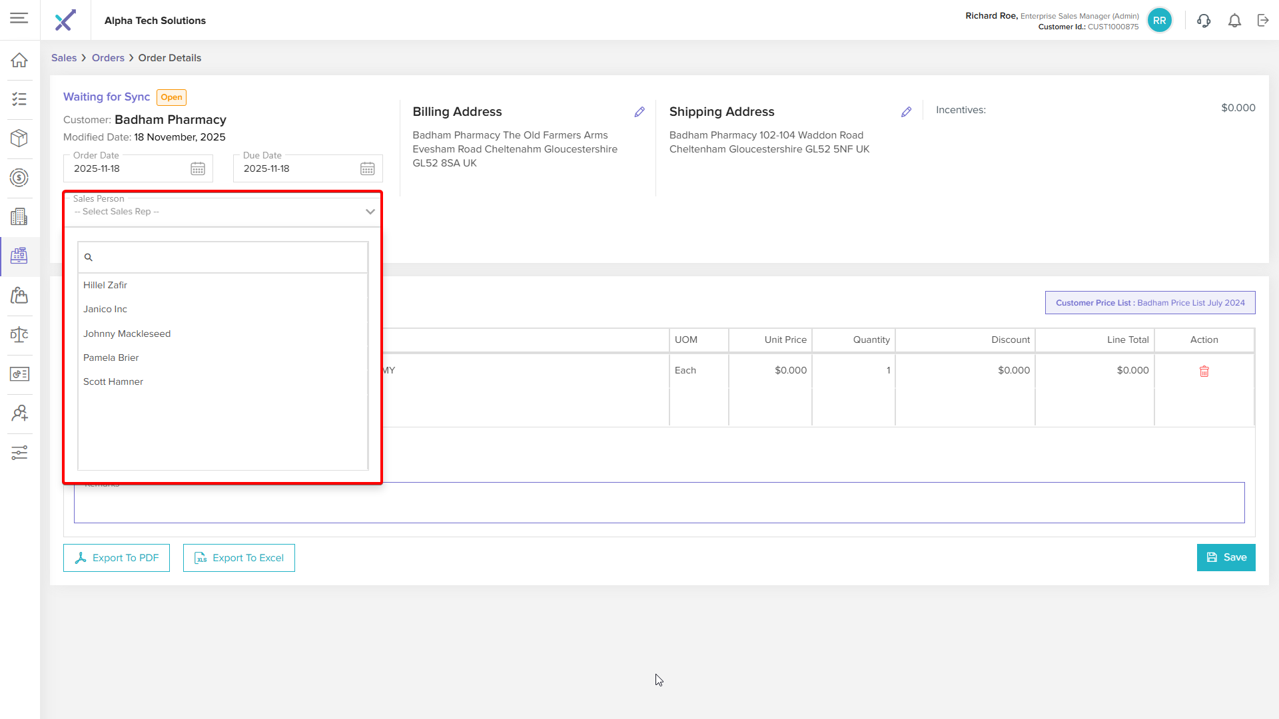Open the Home icon in sidebar
Viewport: 1279px width, 719px height.
pyautogui.click(x=19, y=60)
